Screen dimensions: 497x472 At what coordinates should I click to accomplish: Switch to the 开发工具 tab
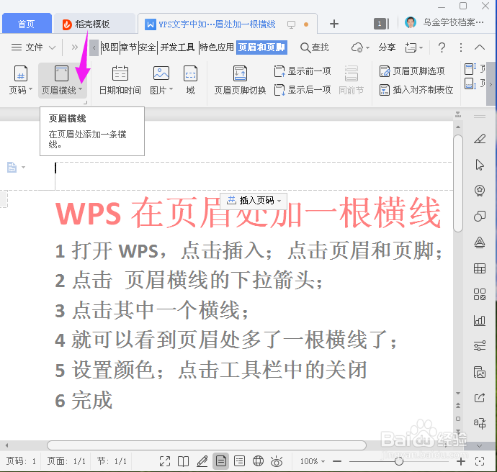coord(177,47)
